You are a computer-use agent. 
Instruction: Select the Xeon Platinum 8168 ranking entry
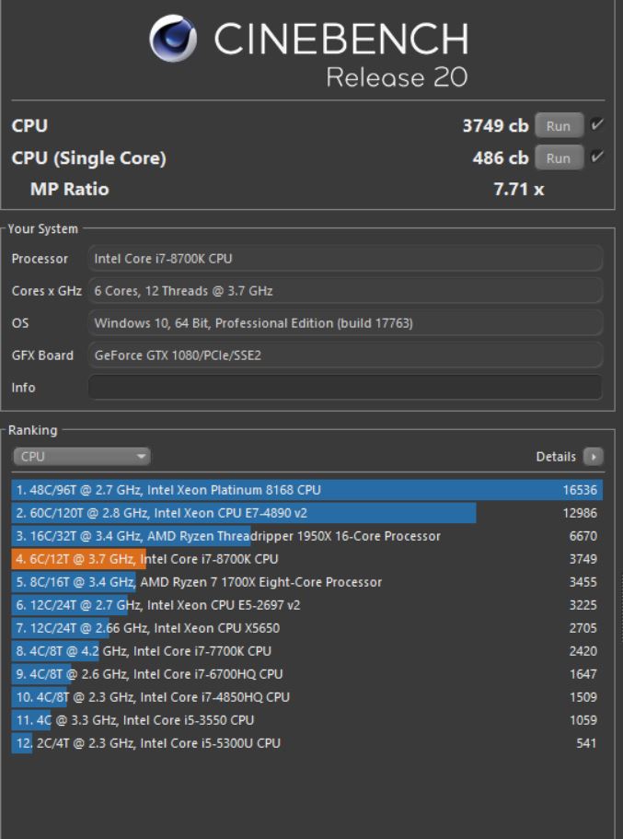coord(307,490)
